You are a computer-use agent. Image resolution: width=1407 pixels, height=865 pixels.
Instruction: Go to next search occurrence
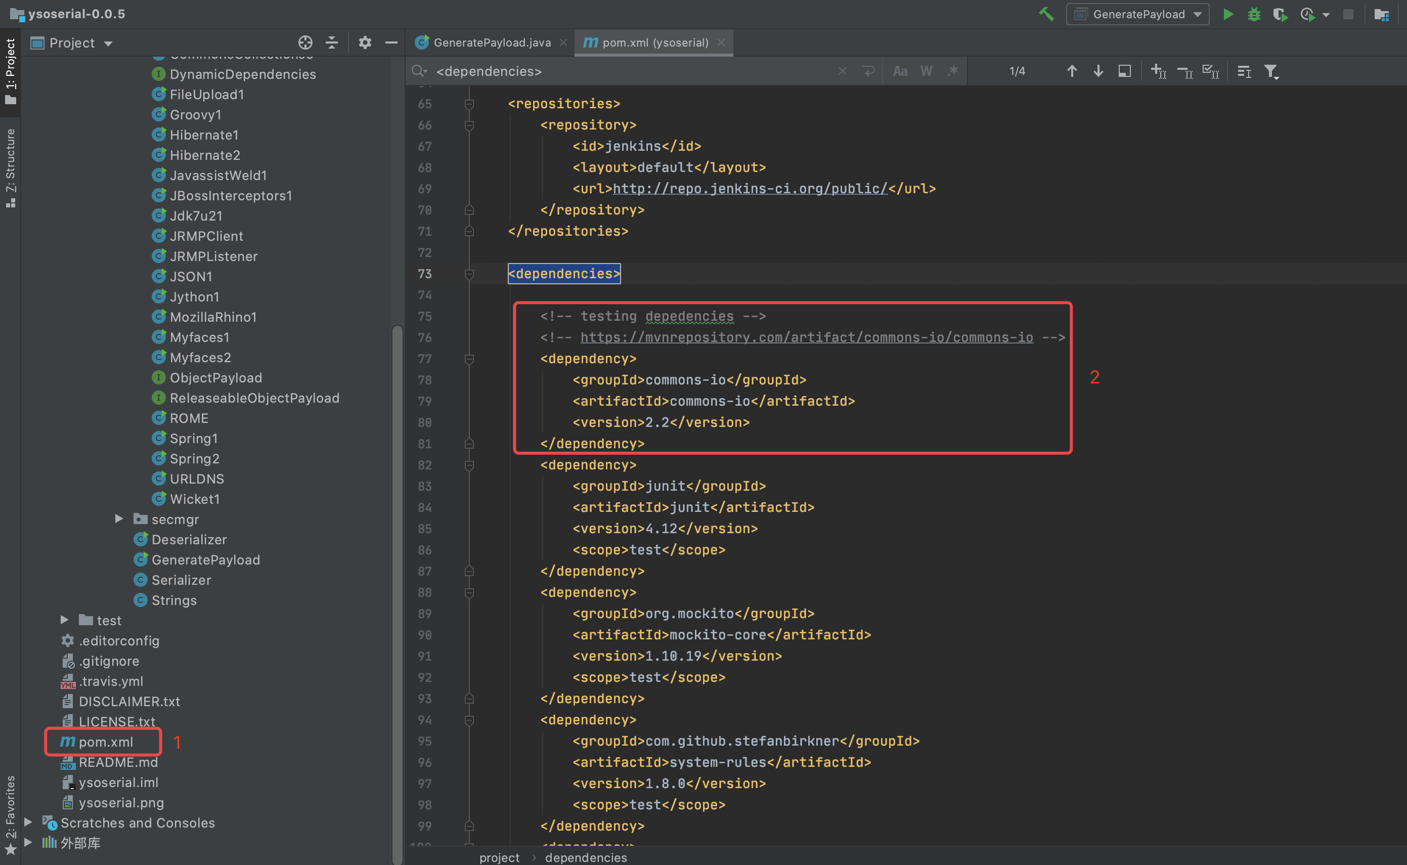tap(1098, 71)
